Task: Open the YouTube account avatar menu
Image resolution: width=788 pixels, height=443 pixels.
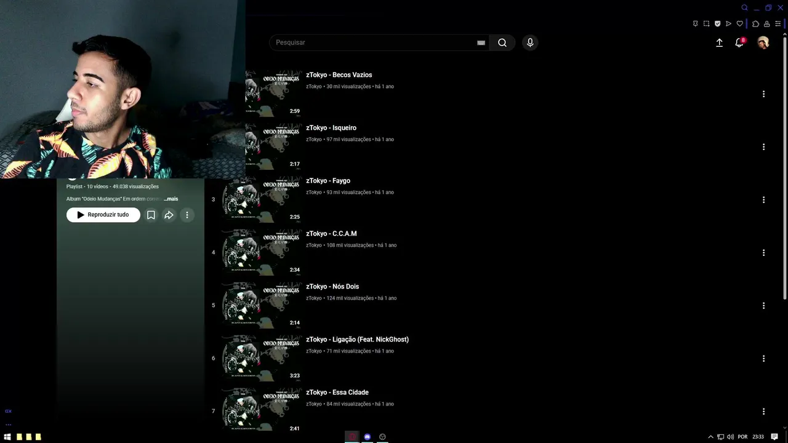Action: 763,42
